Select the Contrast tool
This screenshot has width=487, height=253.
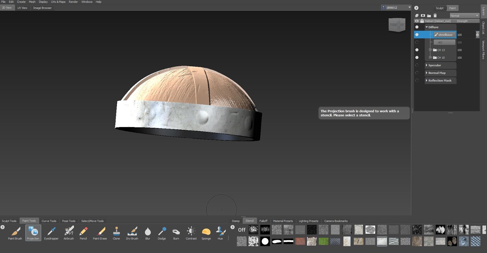point(191,233)
